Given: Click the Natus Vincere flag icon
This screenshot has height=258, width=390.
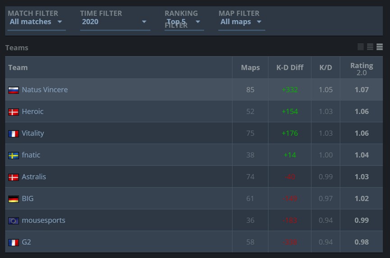Looking at the screenshot, I should coord(14,90).
